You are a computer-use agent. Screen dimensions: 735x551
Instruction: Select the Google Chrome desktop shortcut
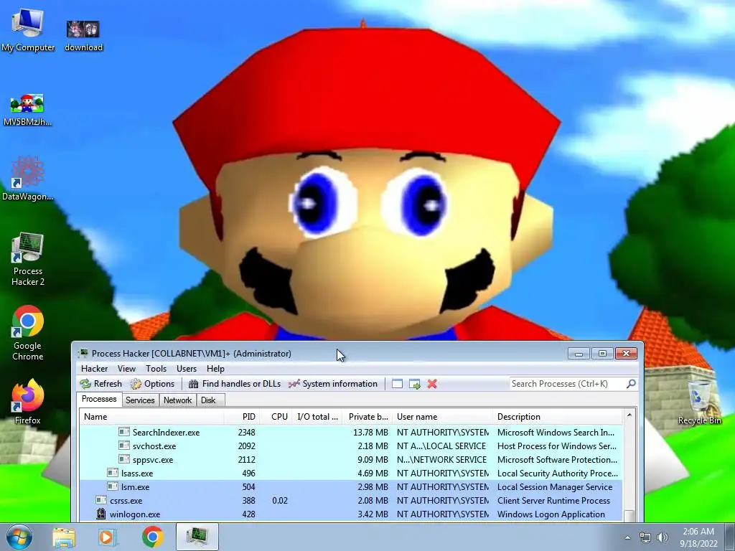coord(28,333)
